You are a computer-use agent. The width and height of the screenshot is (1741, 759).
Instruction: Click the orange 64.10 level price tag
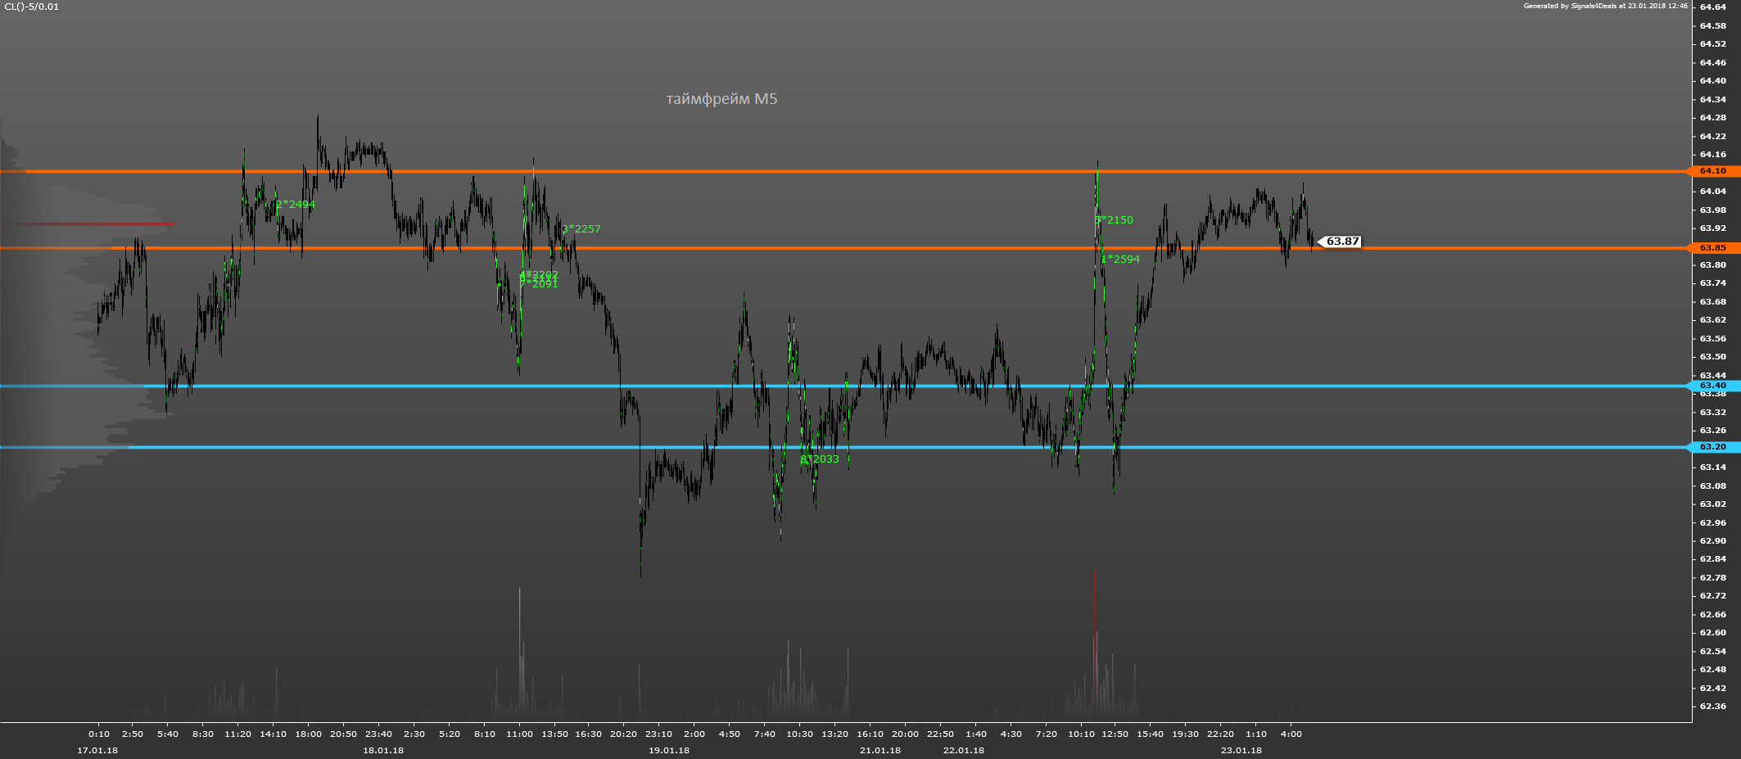click(1713, 171)
